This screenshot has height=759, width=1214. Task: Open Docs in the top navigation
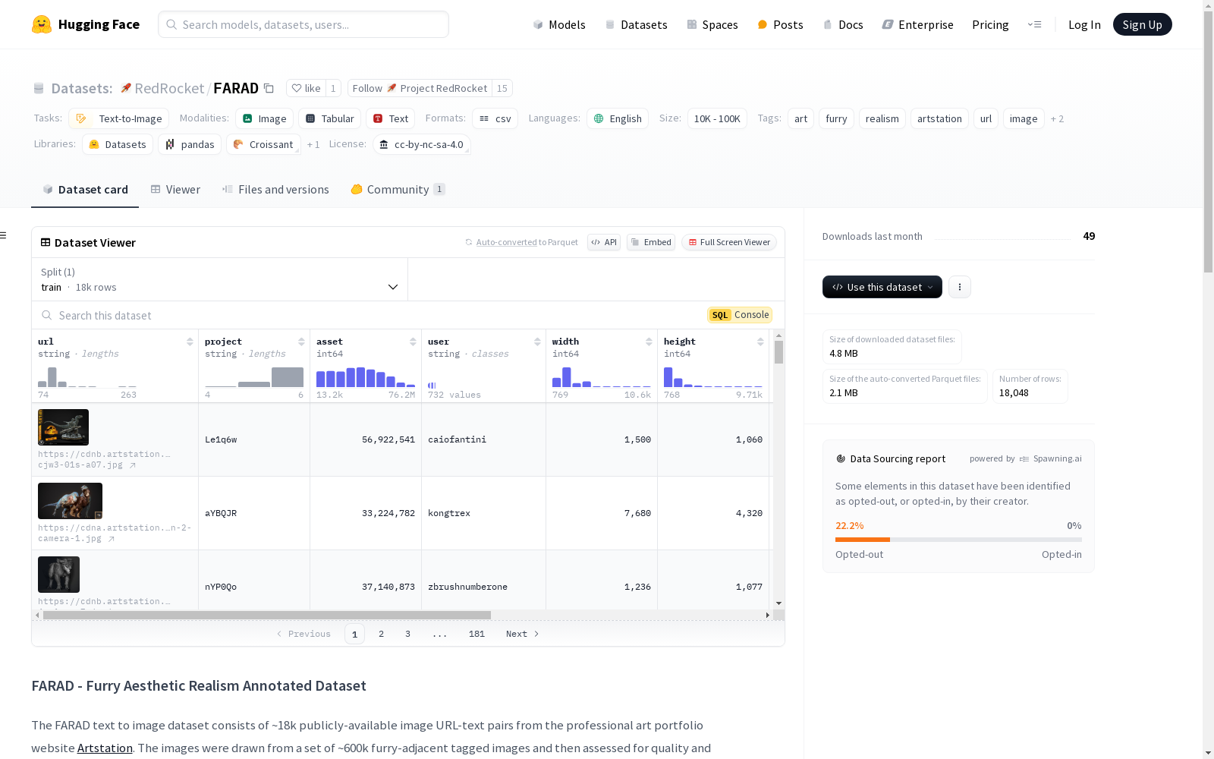pyautogui.click(x=843, y=24)
